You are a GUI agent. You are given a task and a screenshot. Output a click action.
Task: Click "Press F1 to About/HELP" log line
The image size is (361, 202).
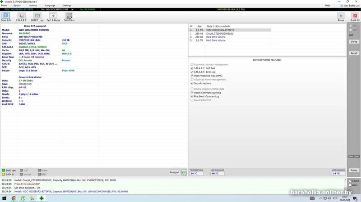tap(27, 184)
